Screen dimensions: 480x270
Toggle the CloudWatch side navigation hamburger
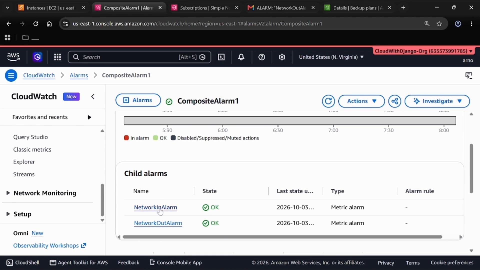[x=11, y=75]
